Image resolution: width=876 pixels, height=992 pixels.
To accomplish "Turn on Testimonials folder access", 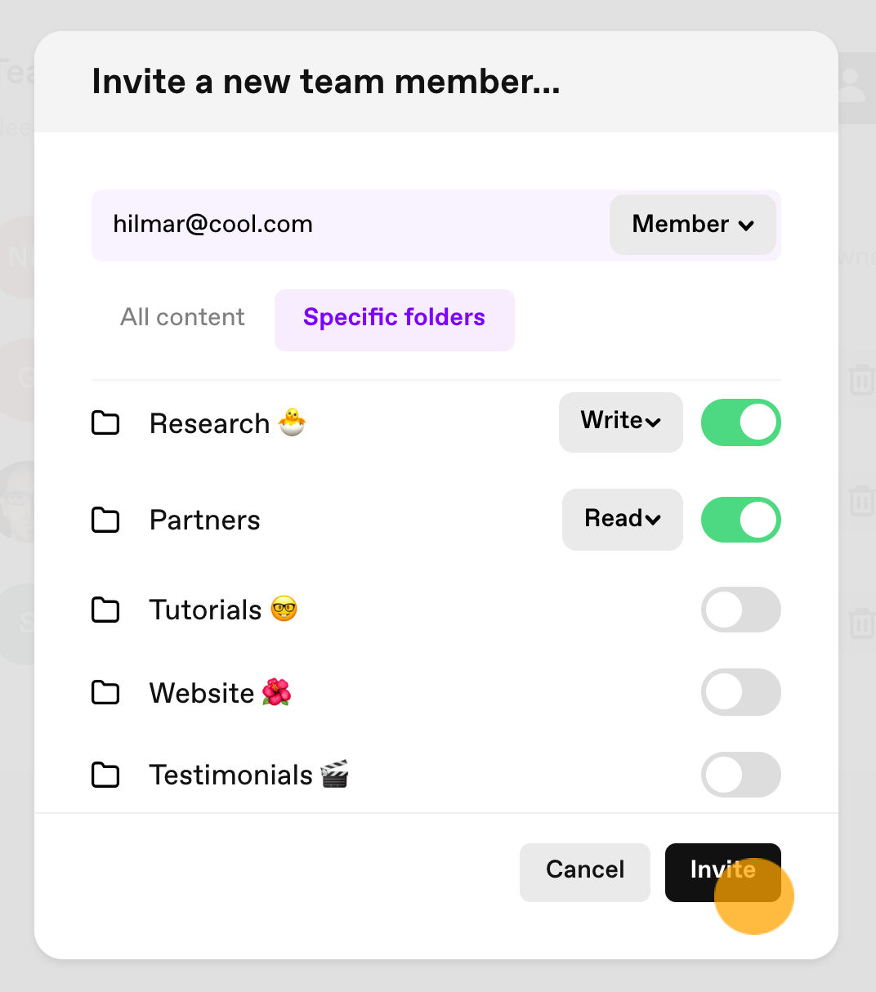I will (741, 775).
